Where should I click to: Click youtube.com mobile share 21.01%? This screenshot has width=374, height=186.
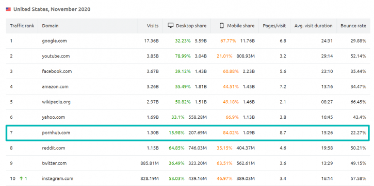224,56
